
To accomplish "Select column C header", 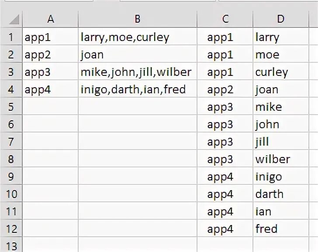I will [x=225, y=19].
